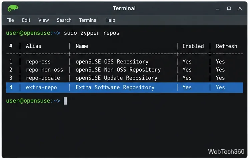Click the openSUSE chameleon logo icon
The image size is (250, 160).
click(13, 8)
